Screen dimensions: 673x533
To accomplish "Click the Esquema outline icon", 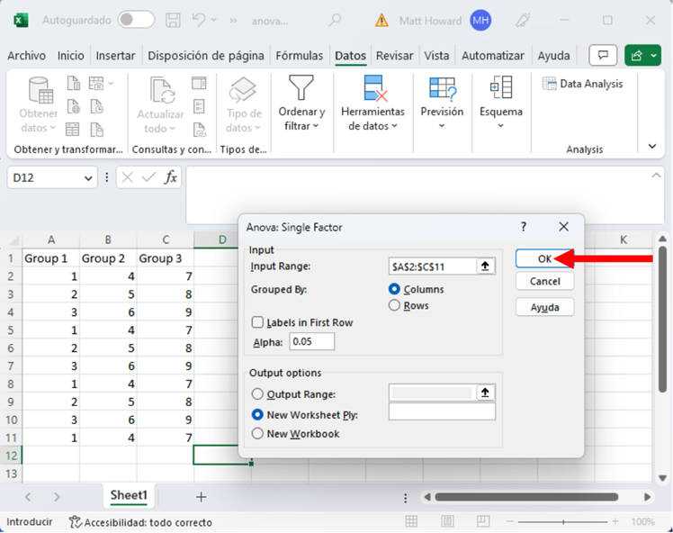I will [x=500, y=88].
